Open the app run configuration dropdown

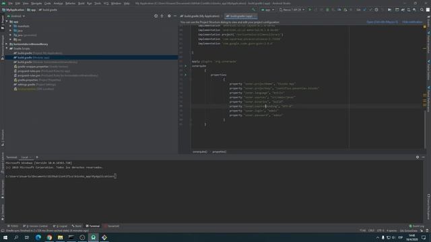point(267,9)
